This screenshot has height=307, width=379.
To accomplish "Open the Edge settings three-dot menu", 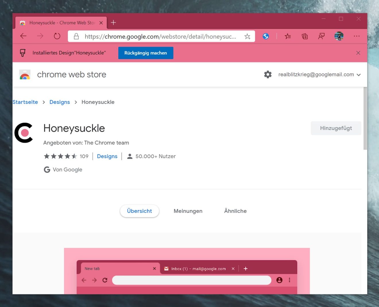I will coord(357,36).
